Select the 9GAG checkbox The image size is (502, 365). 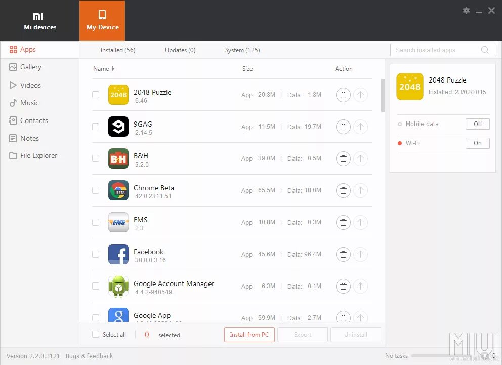click(96, 127)
